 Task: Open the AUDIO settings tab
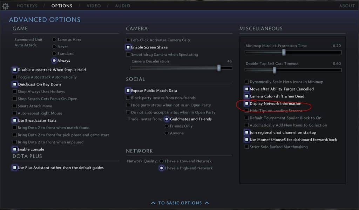point(122,6)
